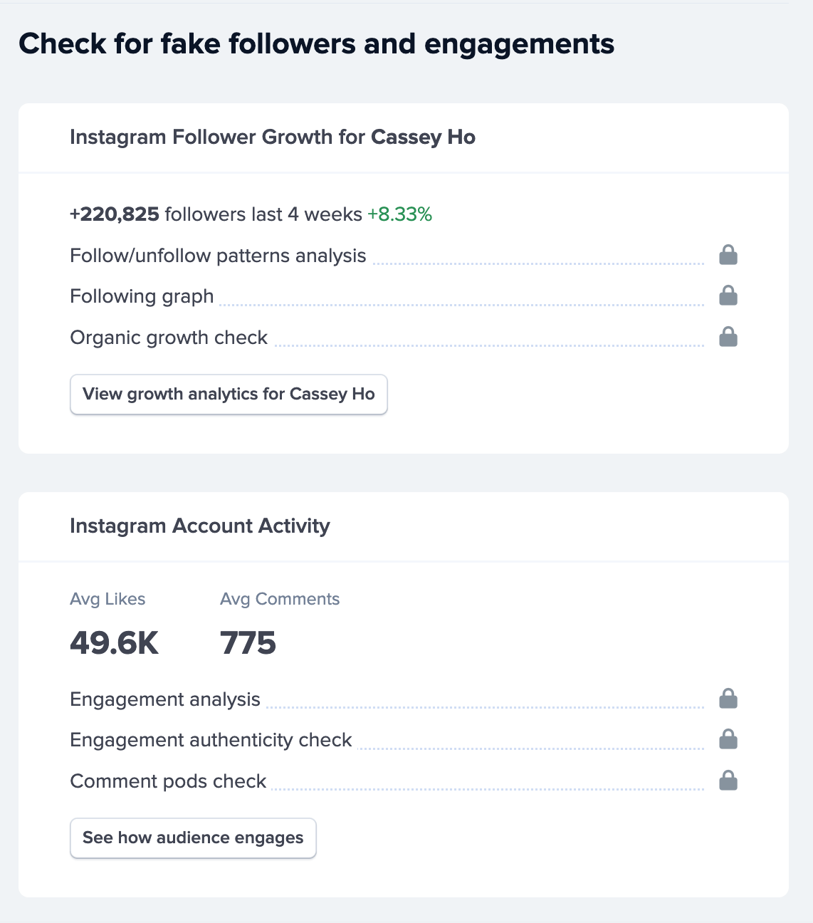This screenshot has height=923, width=813.
Task: Expand the Comment pods check row
Action: (x=167, y=781)
